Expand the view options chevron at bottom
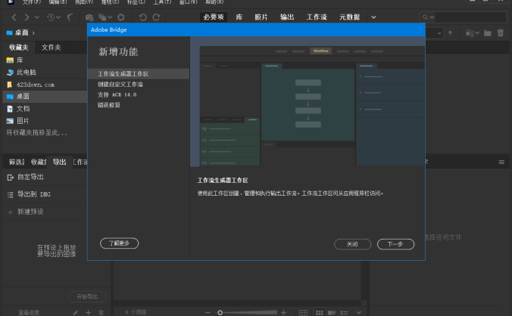Screen dimensions: 512x316 click(x=358, y=313)
